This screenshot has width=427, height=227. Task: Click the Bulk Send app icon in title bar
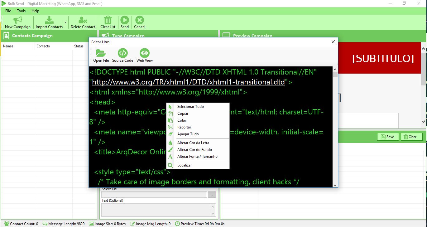click(x=4, y=3)
